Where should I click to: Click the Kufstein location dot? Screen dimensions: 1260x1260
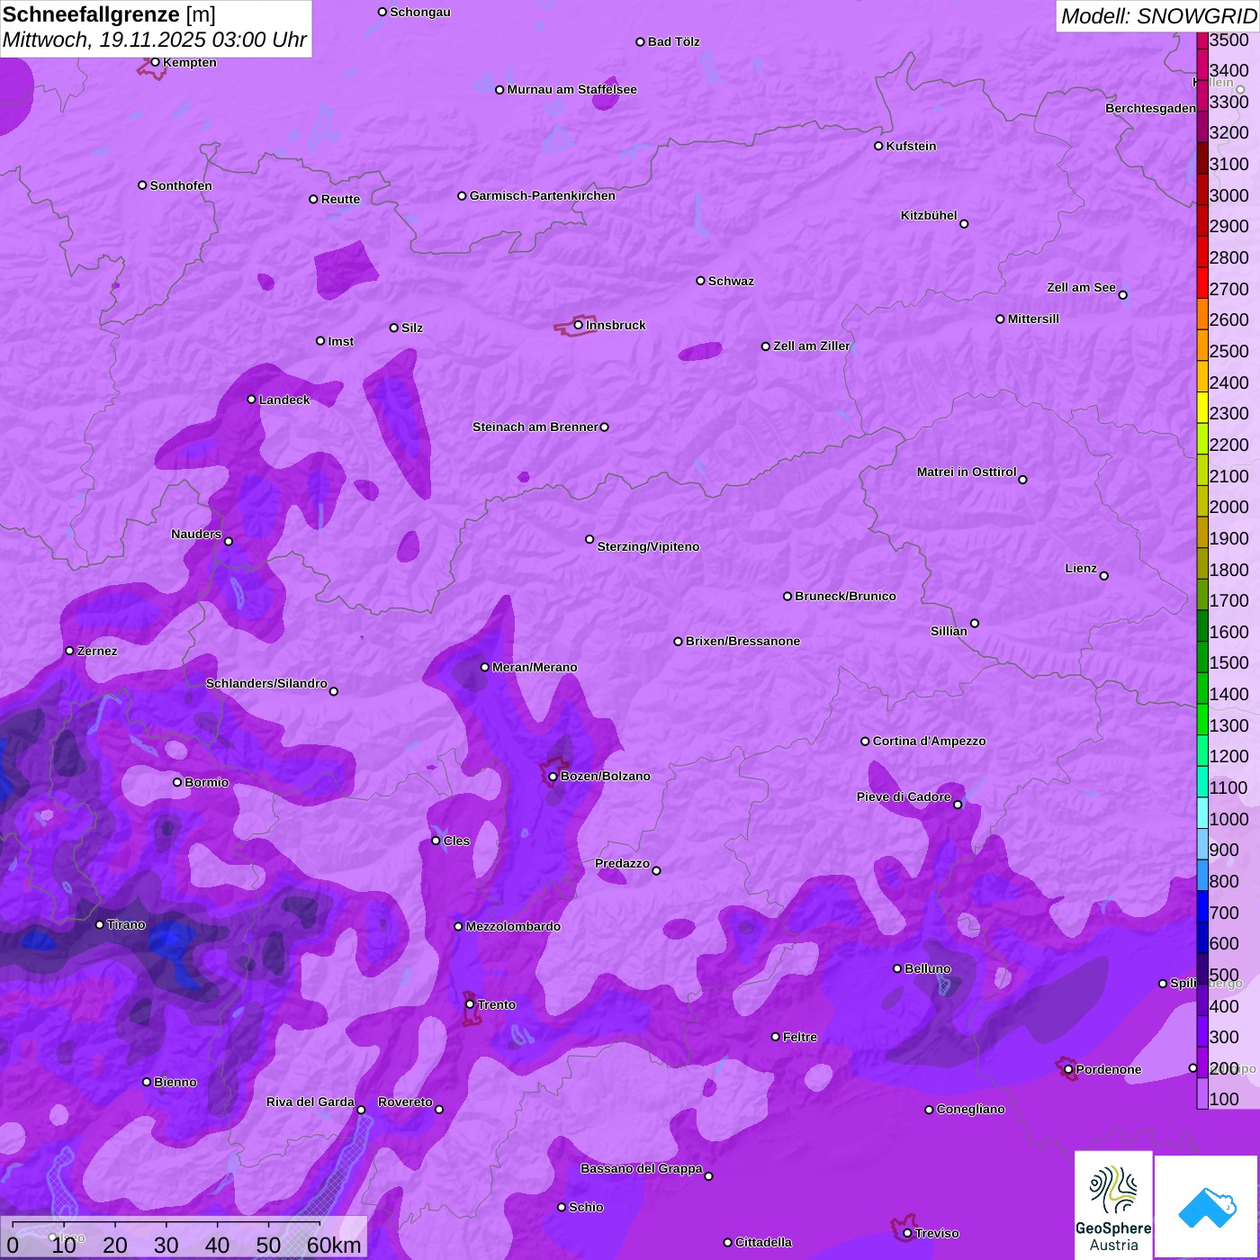(x=878, y=146)
